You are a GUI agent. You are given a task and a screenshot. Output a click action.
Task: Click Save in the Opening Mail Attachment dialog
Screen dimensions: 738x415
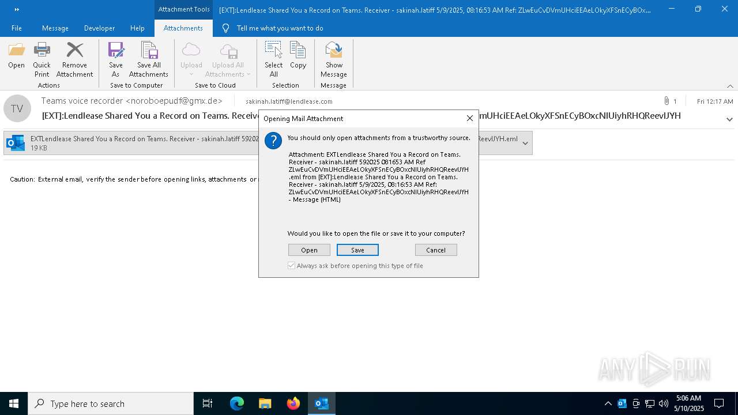point(357,250)
